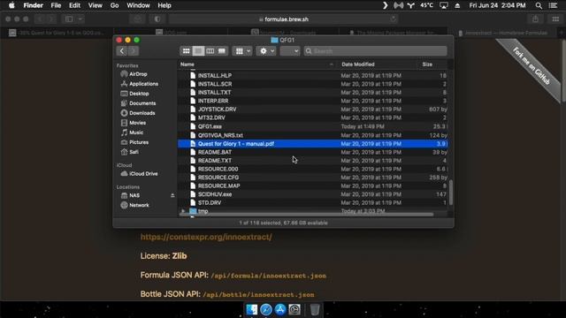
Task: Select the MT32.DRV file
Action: pos(312,117)
